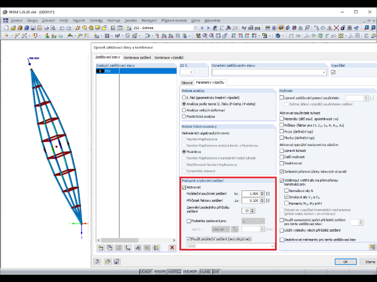This screenshot has width=377, height=282.
Task: Click the view in Z direction icon
Action: [247, 36]
